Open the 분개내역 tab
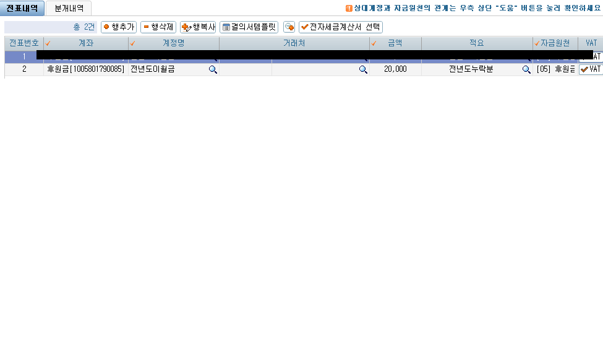This screenshot has width=603, height=354. coord(69,8)
